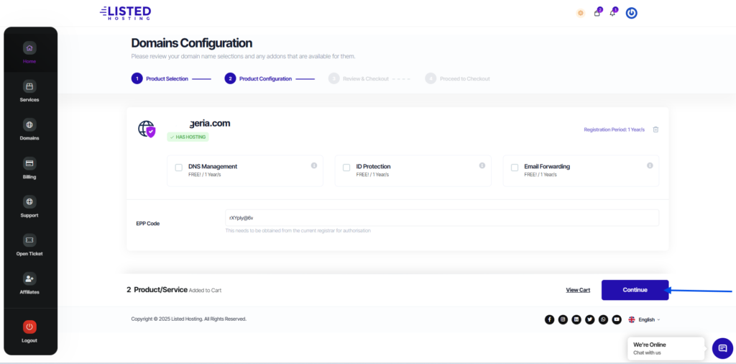The height and width of the screenshot is (364, 736).
Task: Check the Email Forwarding addon box
Action: 515,168
